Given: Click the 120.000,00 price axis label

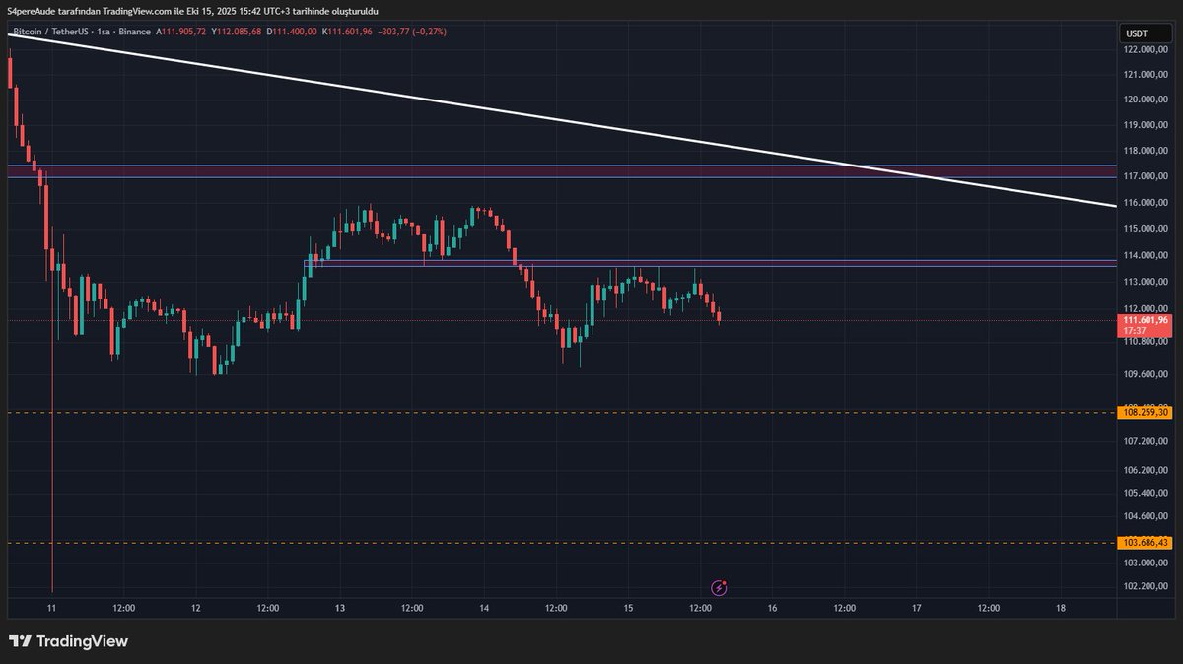Looking at the screenshot, I should tap(1146, 100).
